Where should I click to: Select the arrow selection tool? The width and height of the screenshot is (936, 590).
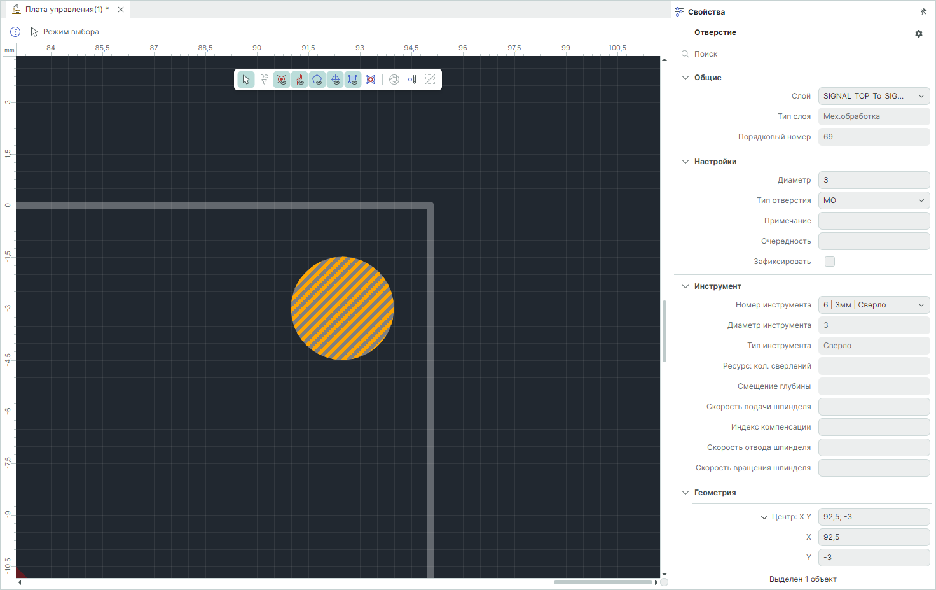pos(246,80)
